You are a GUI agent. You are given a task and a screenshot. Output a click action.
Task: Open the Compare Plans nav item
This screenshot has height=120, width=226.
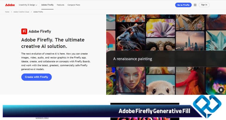[74, 5]
